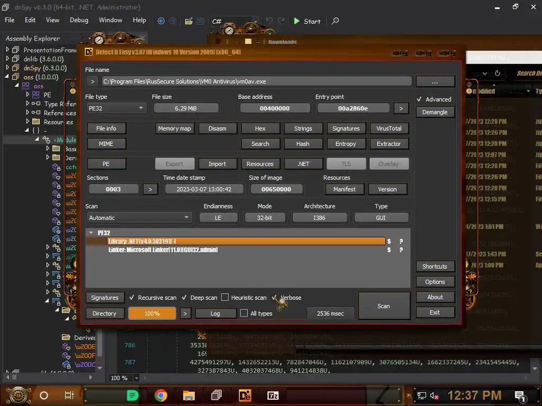This screenshot has height=406, width=542.
Task: Open the dnSpy View menu
Action: tap(52, 20)
